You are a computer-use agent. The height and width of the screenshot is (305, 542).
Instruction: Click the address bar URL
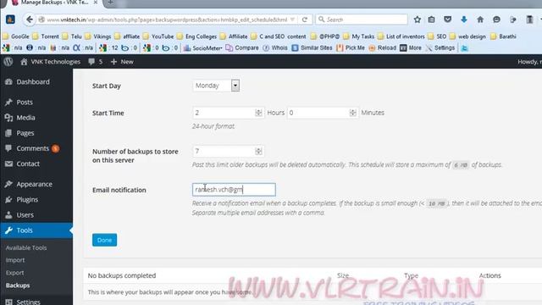point(167,19)
